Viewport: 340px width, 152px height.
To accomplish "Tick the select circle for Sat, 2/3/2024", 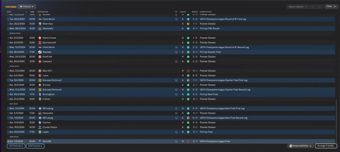I will [x=8, y=38].
